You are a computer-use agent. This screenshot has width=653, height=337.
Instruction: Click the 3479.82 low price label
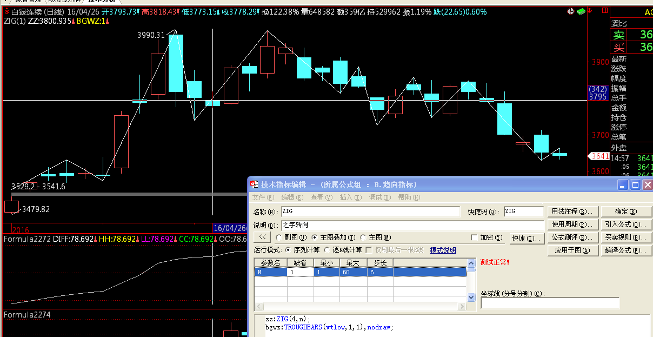click(x=36, y=209)
